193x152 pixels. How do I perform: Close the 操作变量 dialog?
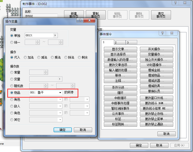coord(89,20)
